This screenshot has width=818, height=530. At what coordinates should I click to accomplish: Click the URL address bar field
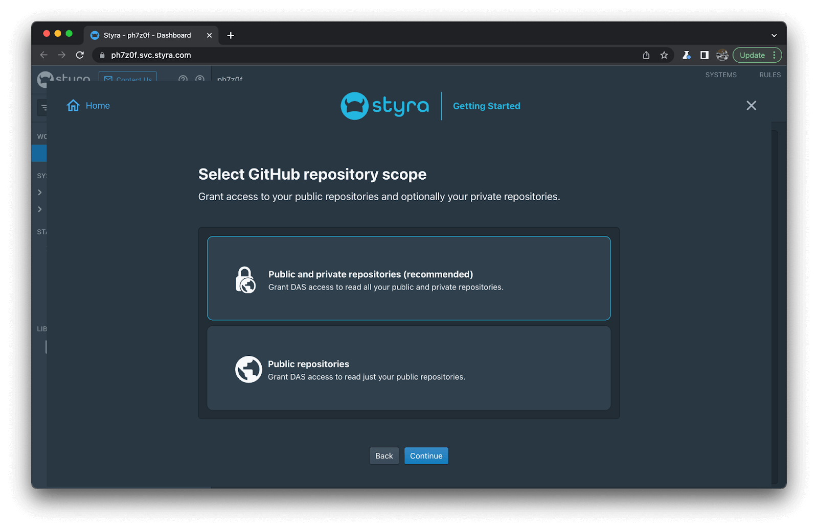[358, 55]
